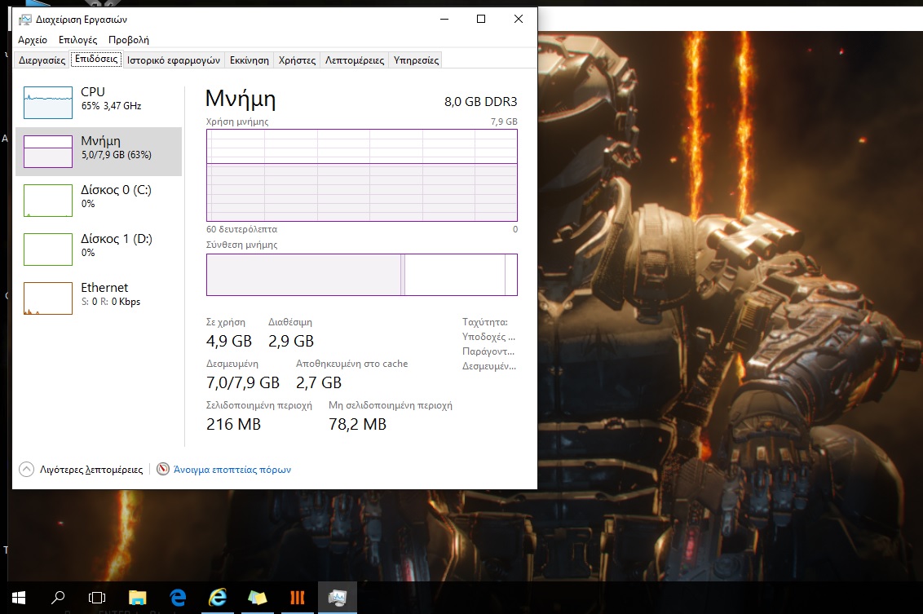This screenshot has width=923, height=614.
Task: Show the Δίσκος 1 (D:) performance
Action: click(99, 249)
